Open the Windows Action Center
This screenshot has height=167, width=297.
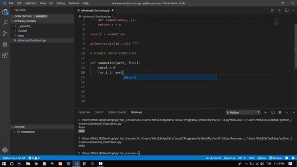pyautogui.click(x=290, y=164)
